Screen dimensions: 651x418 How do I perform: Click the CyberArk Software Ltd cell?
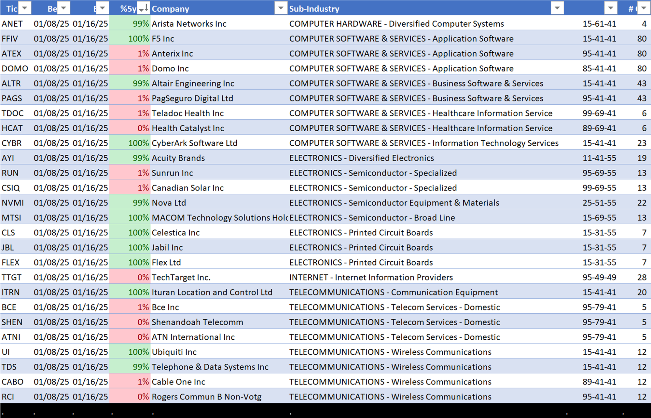click(x=194, y=143)
